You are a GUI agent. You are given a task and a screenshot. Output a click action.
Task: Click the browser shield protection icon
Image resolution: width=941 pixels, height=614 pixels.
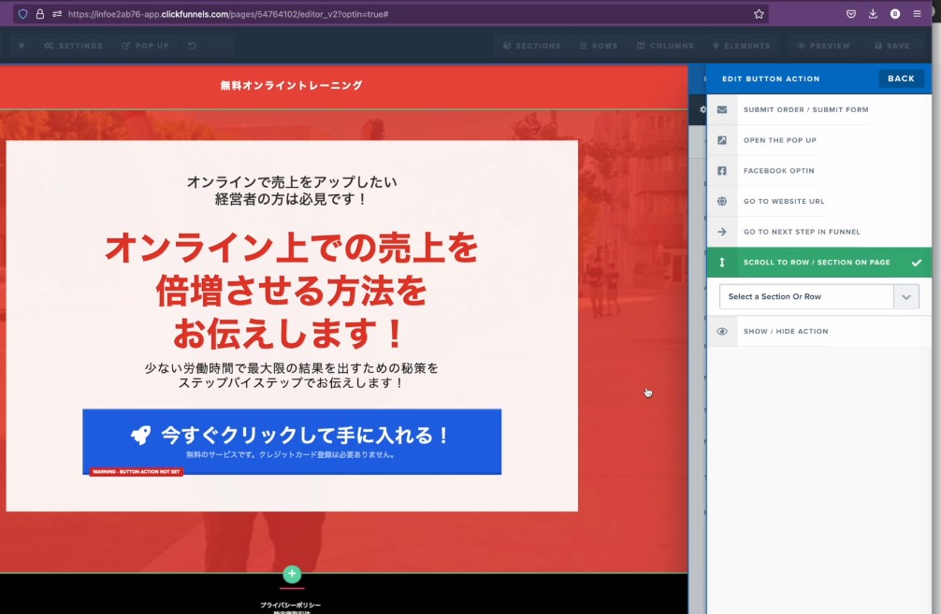pos(22,14)
